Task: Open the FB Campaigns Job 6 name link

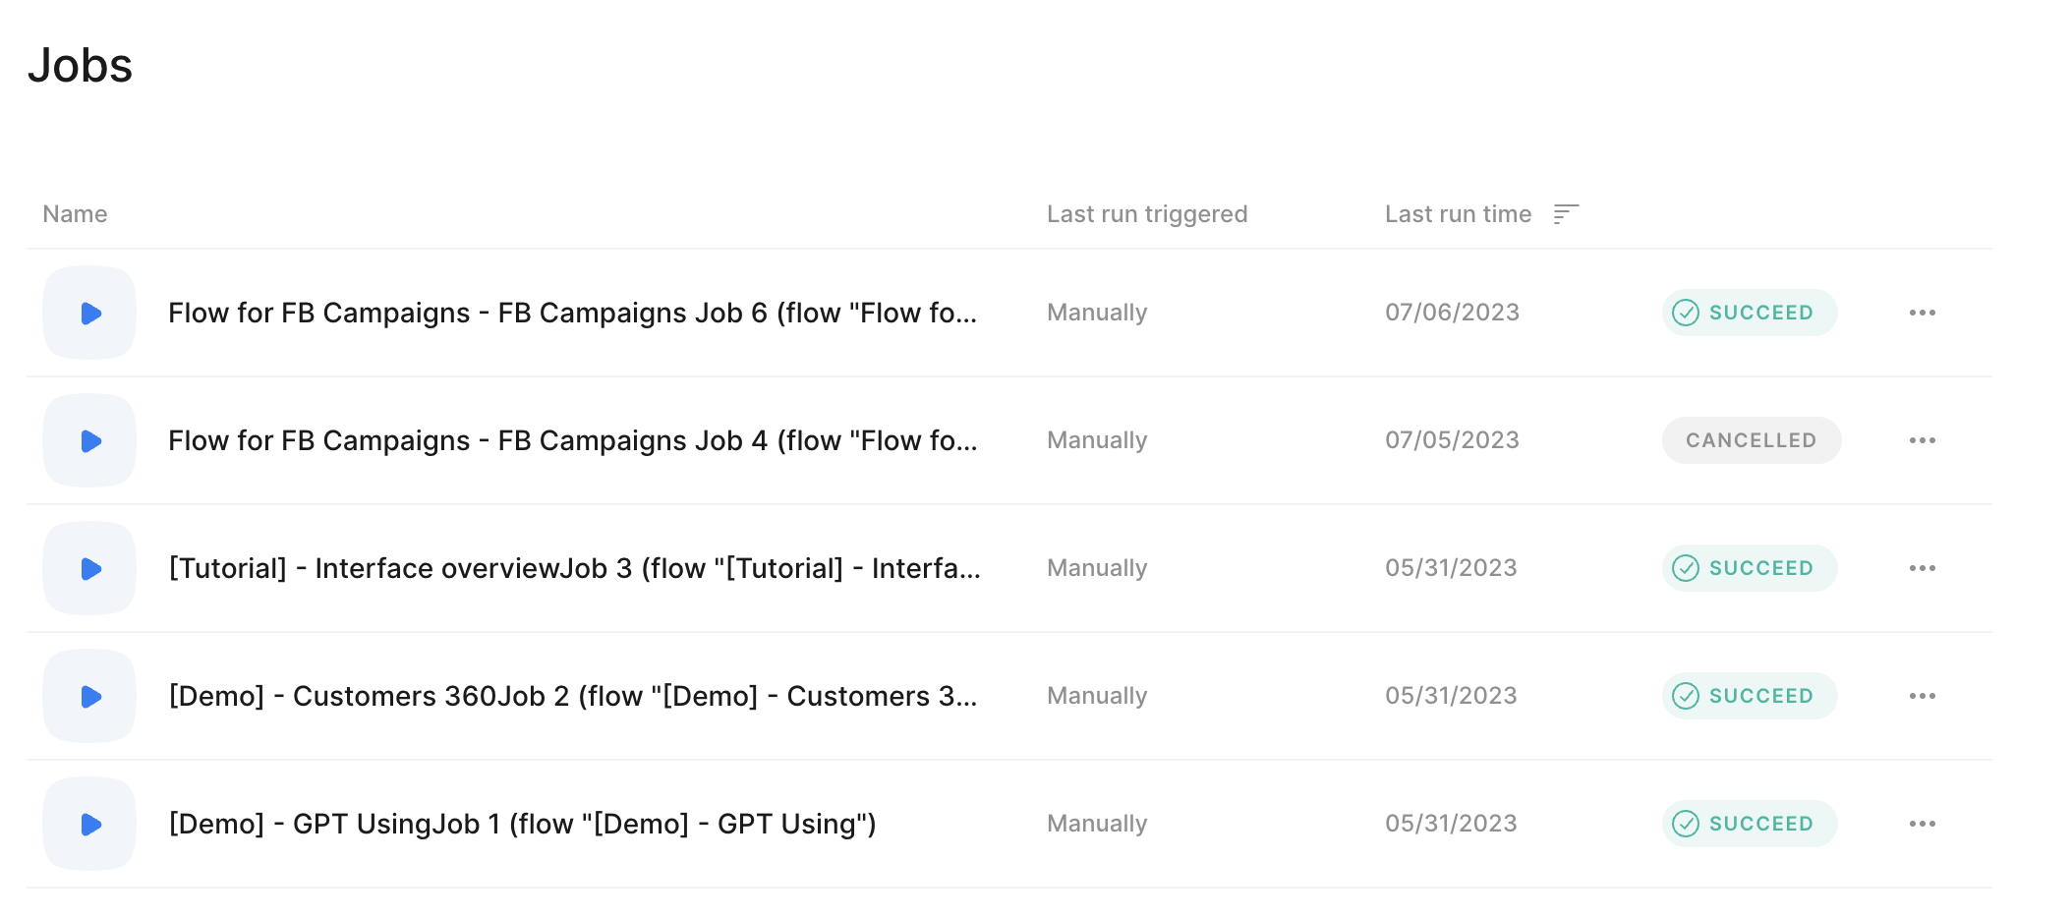Action: 572,313
